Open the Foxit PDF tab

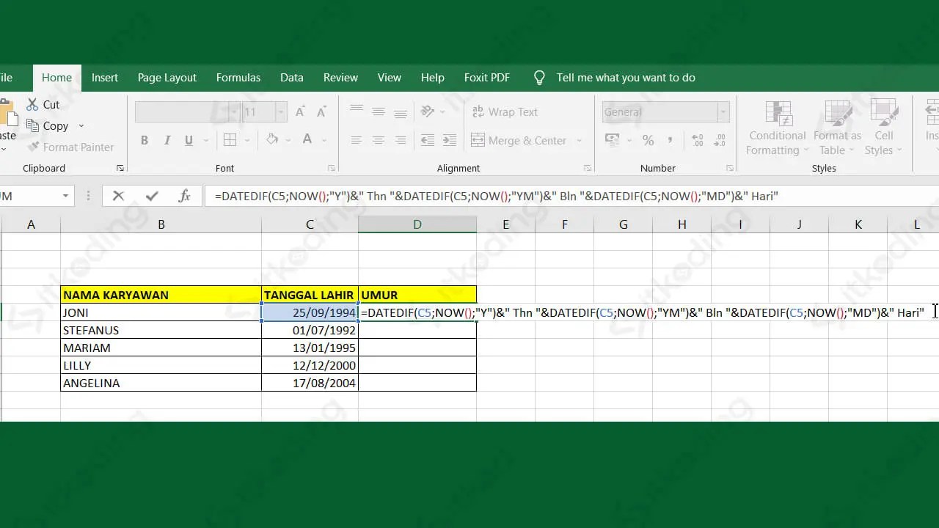pyautogui.click(x=487, y=78)
